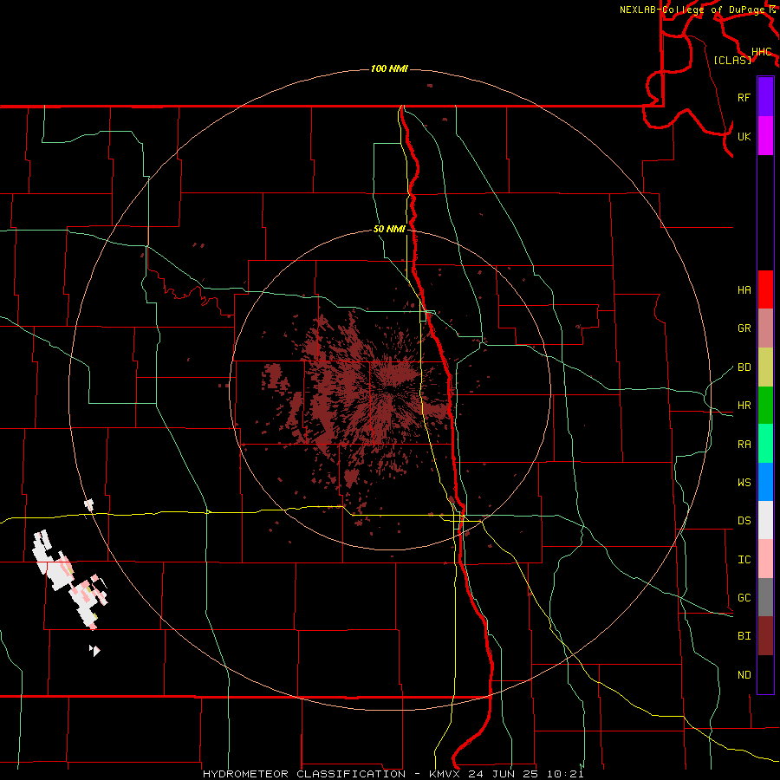This screenshot has width=780, height=780.
Task: Click the radar site center of echoes
Action: [389, 389]
